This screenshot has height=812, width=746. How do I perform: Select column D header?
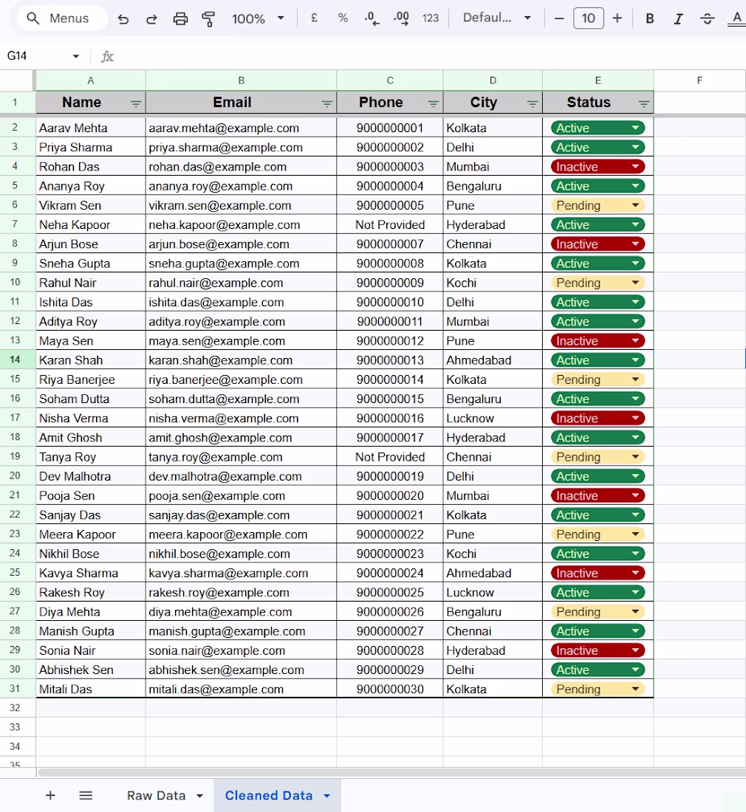493,80
